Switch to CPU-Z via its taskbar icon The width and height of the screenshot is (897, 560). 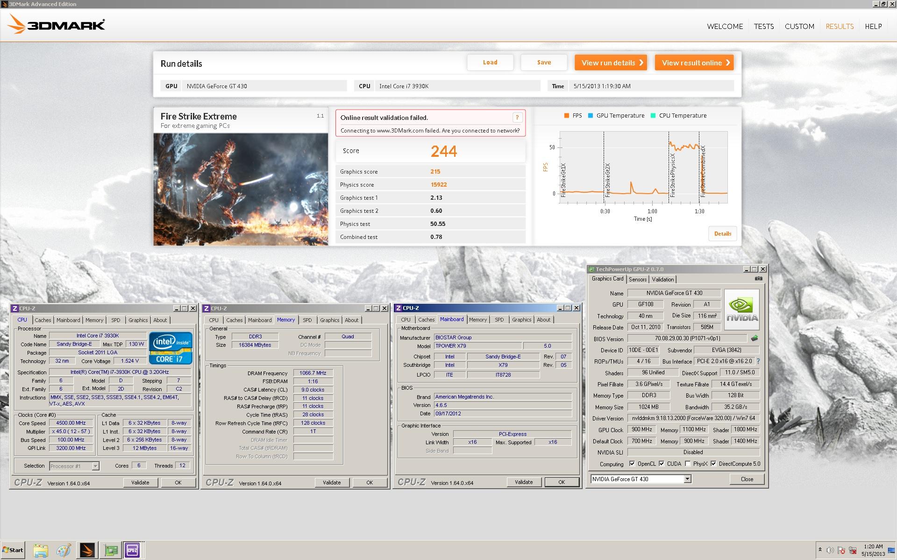(132, 550)
